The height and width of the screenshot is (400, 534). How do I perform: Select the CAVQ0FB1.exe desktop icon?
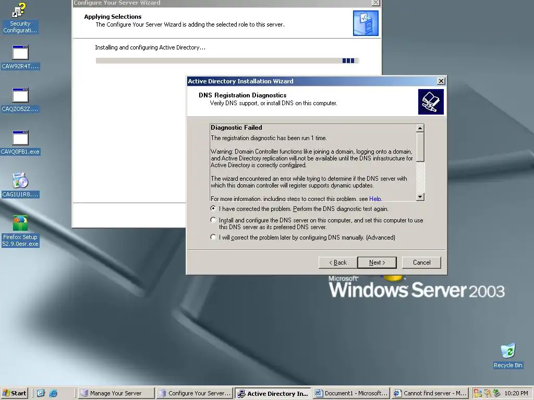(x=20, y=143)
